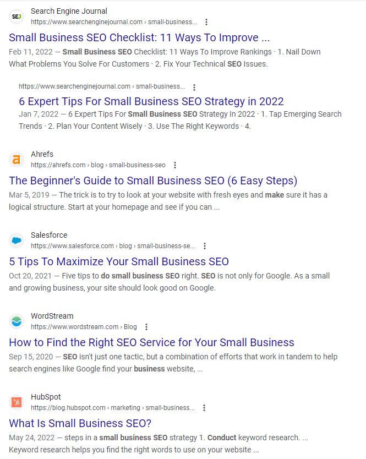Open Small Business SEO Checklist result

pyautogui.click(x=139, y=37)
